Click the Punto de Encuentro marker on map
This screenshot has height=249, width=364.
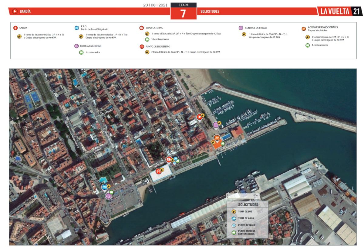(158, 171)
